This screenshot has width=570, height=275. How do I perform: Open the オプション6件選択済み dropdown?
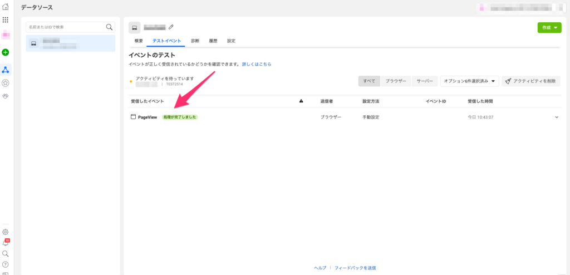point(469,81)
